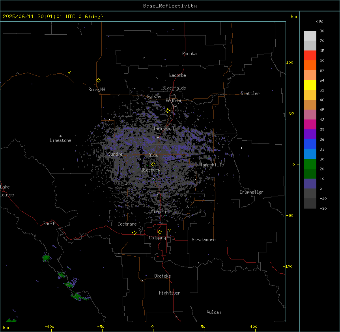The height and width of the screenshot is (332, 340).
Task: Click the km unit label at bottom left
Action: pos(6,327)
